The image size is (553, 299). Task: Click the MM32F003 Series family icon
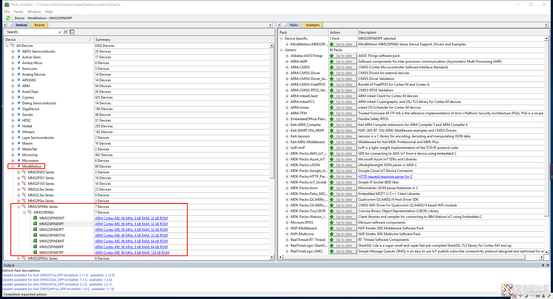pos(24,172)
